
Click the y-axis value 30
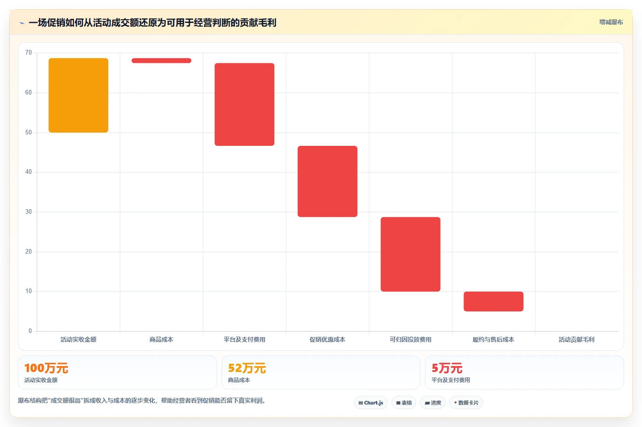pyautogui.click(x=28, y=212)
